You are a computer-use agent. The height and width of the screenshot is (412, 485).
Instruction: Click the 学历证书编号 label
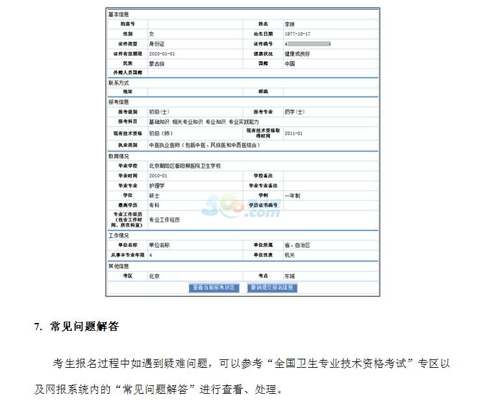coord(263,205)
